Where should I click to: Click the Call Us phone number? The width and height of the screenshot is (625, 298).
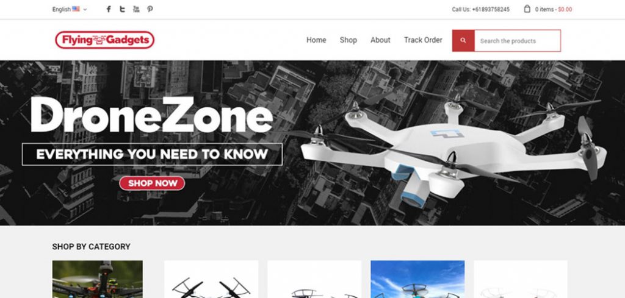pos(481,9)
